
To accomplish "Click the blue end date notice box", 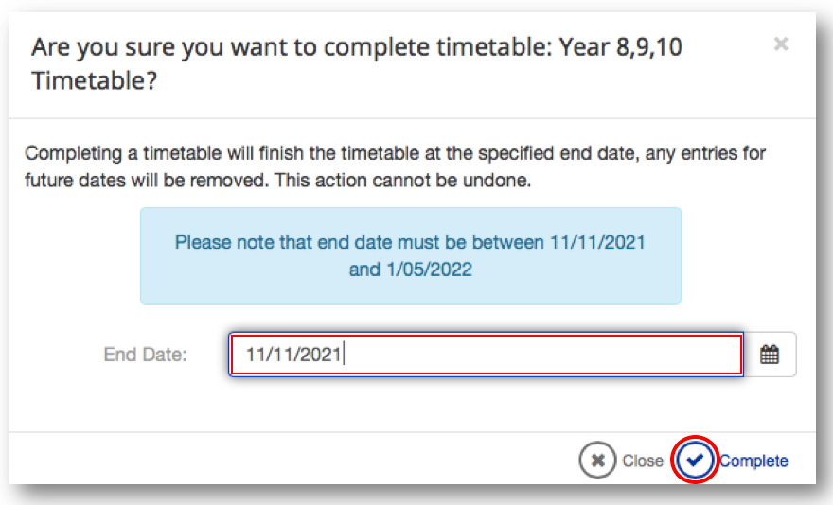I will [x=410, y=255].
